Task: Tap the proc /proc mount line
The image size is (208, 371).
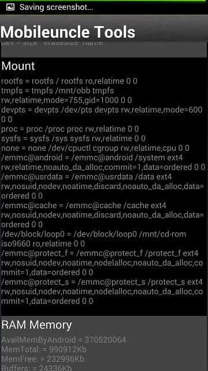Action: click(x=70, y=129)
